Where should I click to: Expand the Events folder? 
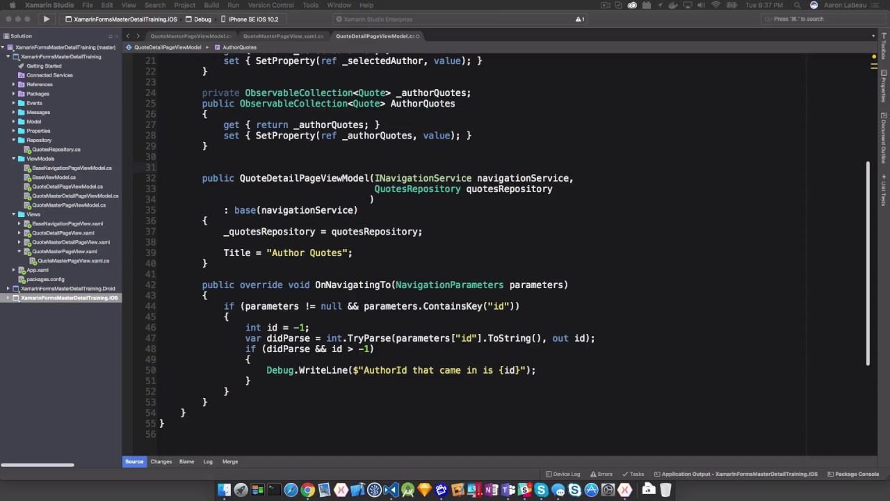click(13, 103)
